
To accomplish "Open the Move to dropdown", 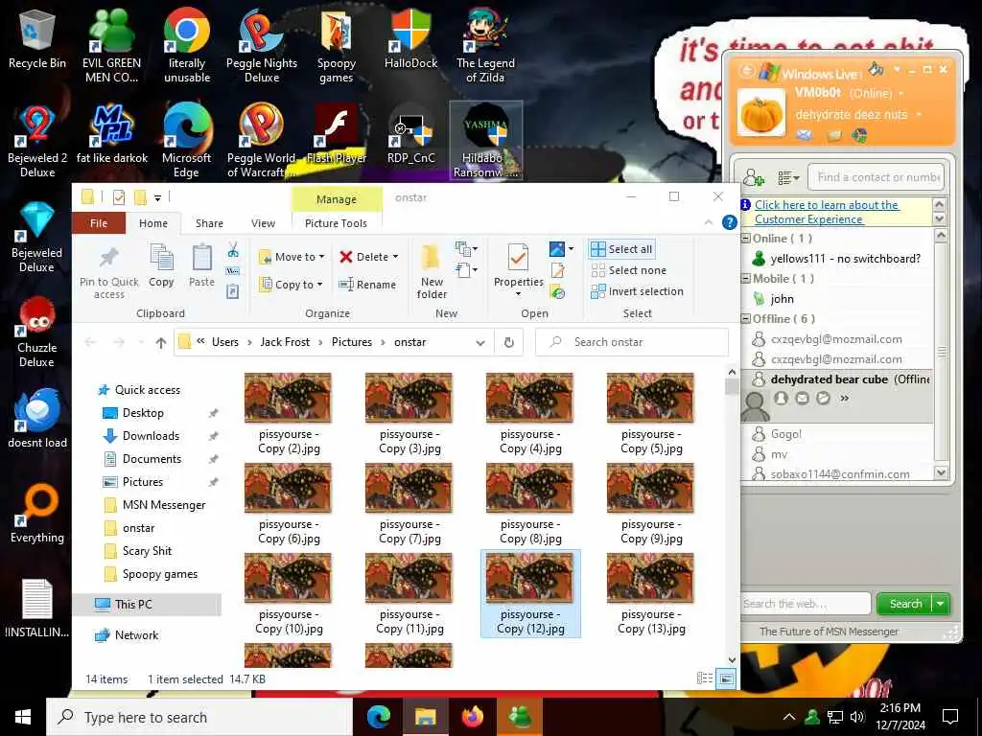I will click(292, 257).
